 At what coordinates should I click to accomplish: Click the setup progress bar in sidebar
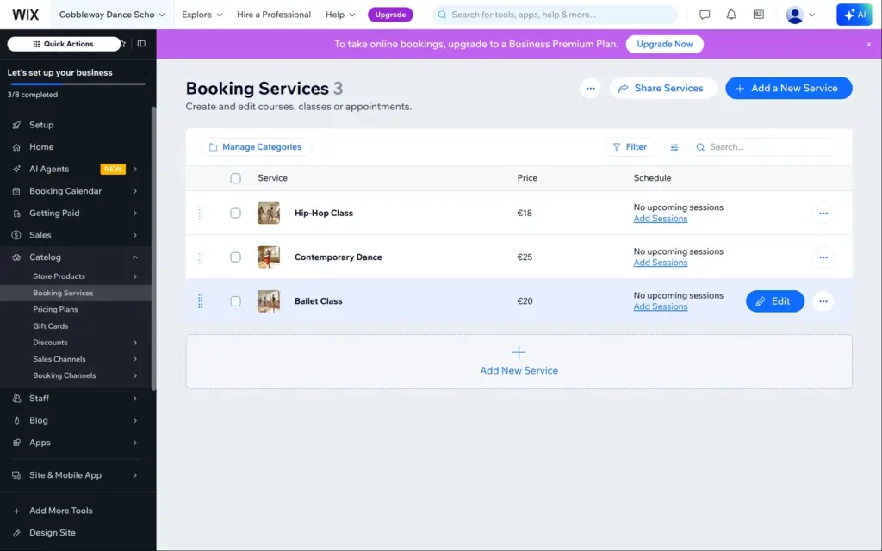[78, 84]
